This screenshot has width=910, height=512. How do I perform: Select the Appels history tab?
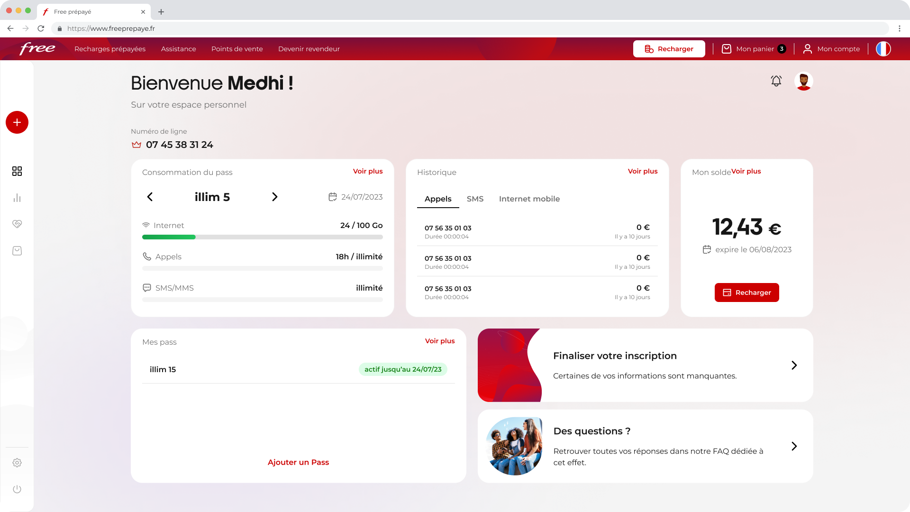(438, 199)
